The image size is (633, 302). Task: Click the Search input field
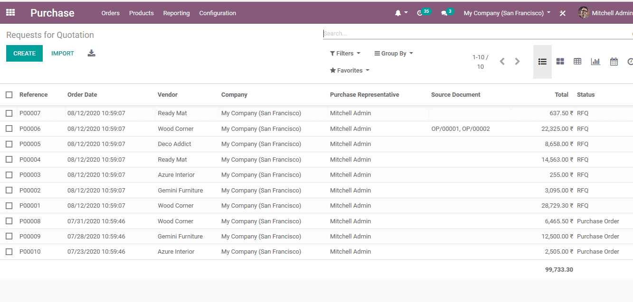(477, 34)
